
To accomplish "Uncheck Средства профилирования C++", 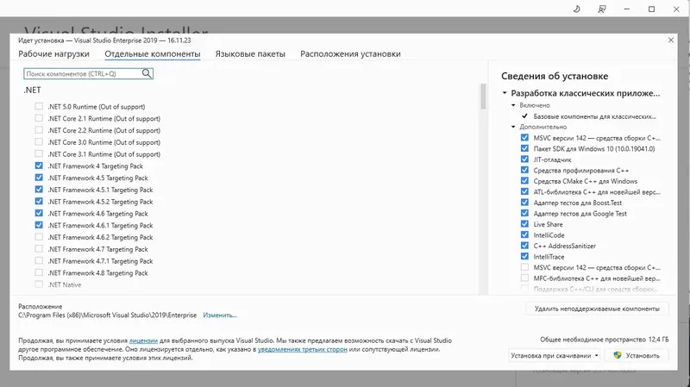I will [x=524, y=170].
